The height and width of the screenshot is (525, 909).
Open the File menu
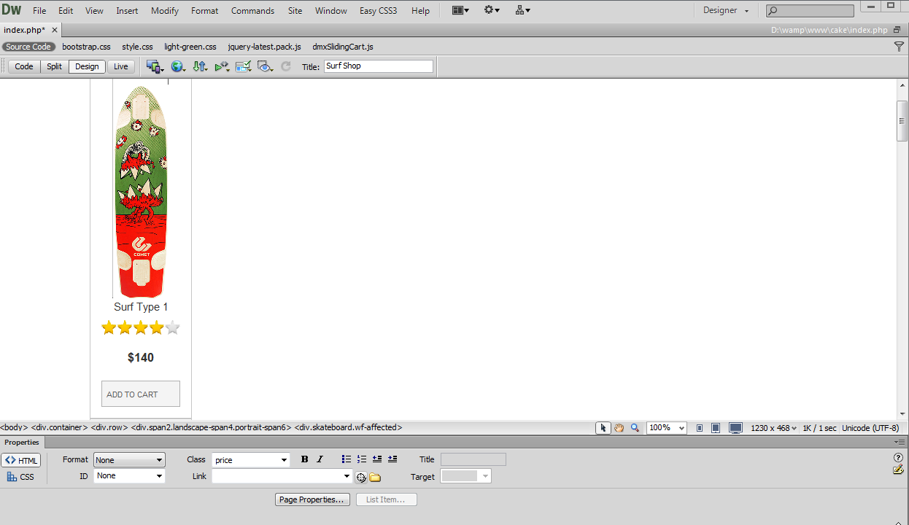[39, 11]
